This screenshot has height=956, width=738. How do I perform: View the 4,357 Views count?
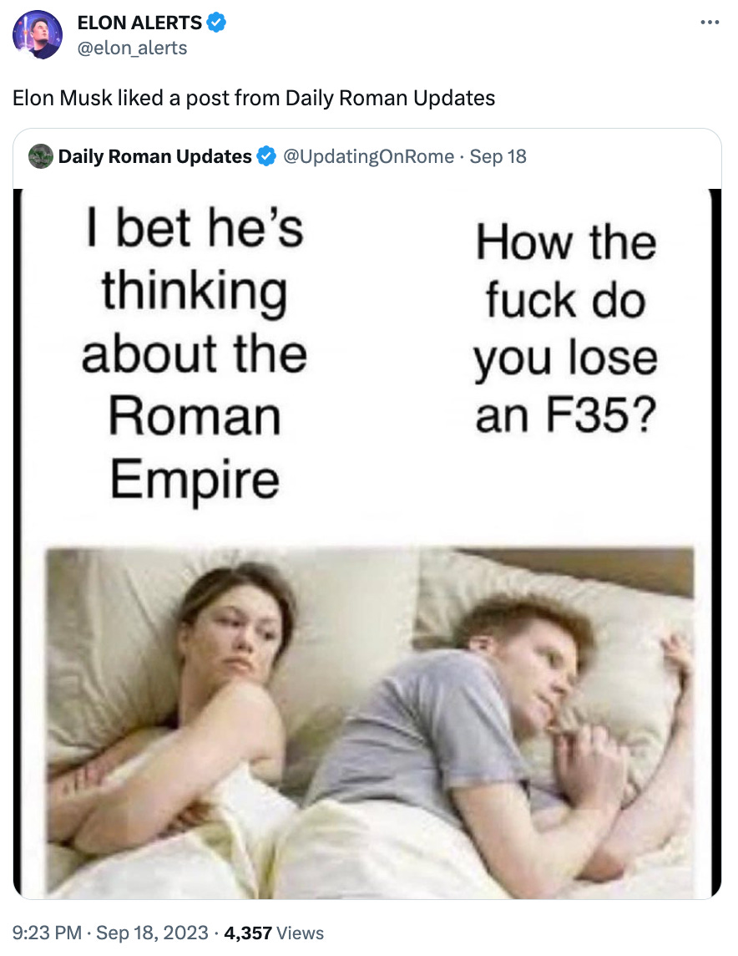coord(274,933)
